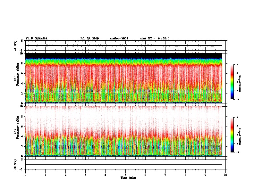Click the 'Time (min)' x-axis label

[128, 178]
